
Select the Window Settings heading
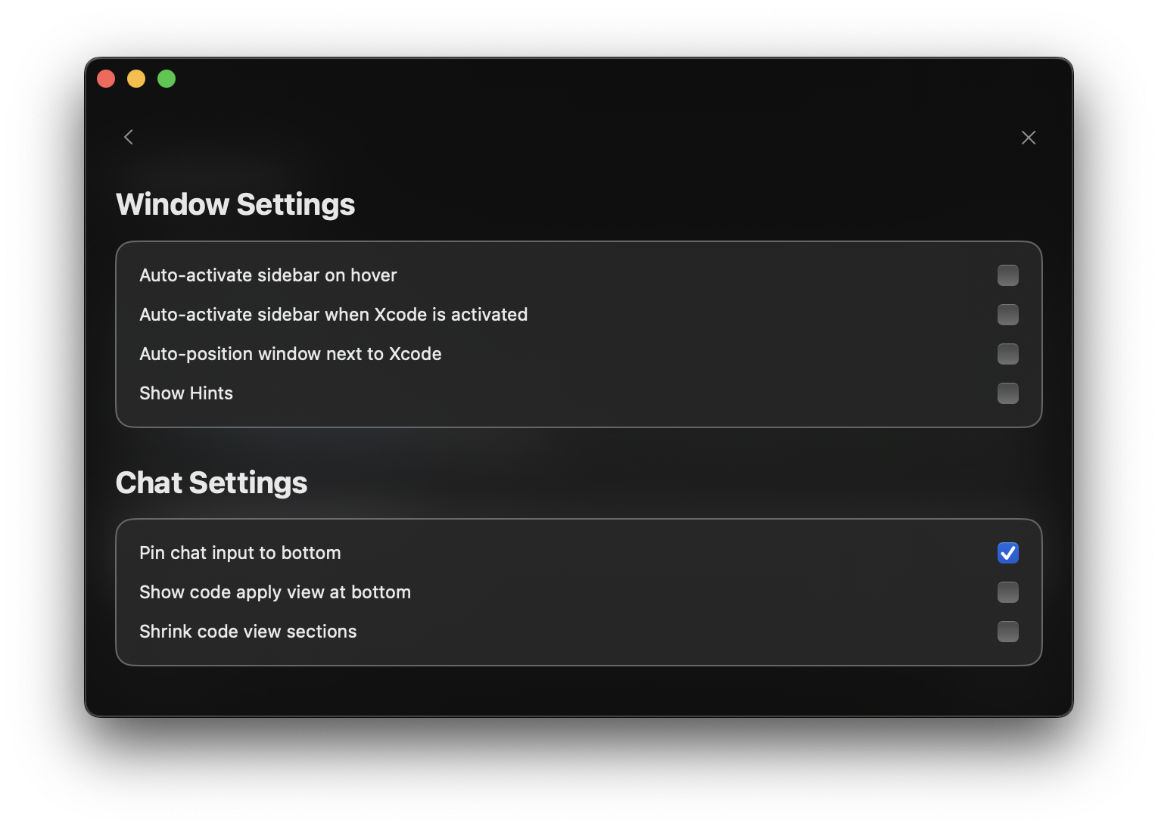click(235, 203)
